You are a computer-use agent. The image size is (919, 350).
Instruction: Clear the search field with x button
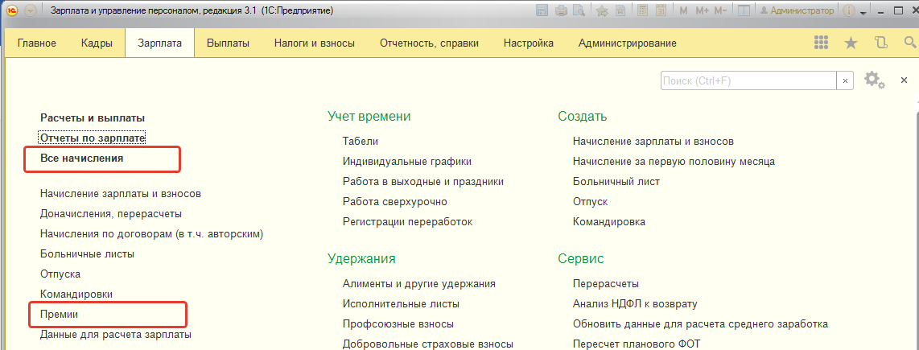click(x=845, y=81)
